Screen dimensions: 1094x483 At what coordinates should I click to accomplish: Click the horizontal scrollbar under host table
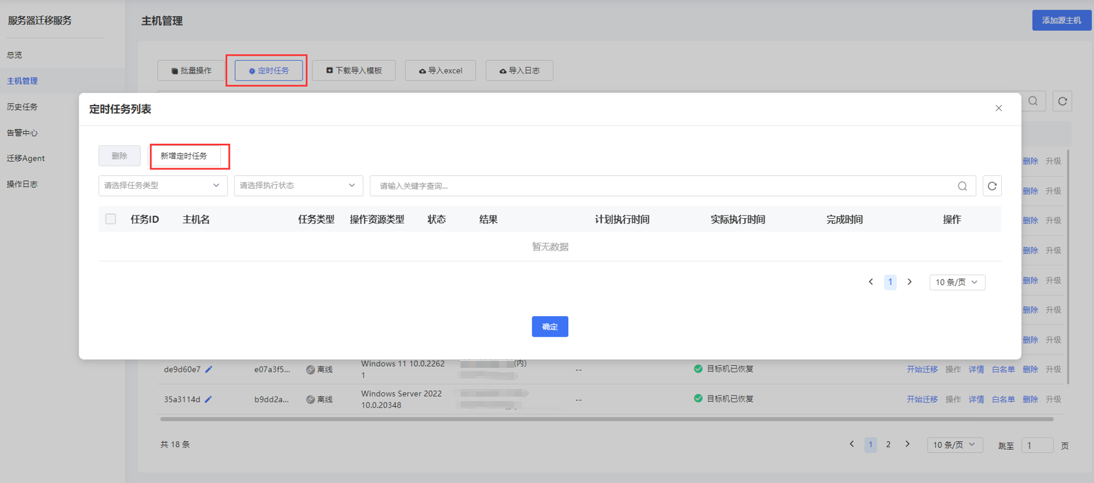606,419
